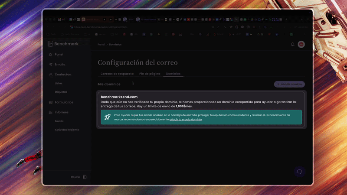Click the Mis dominios heading
The width and height of the screenshot is (347, 195).
click(109, 84)
